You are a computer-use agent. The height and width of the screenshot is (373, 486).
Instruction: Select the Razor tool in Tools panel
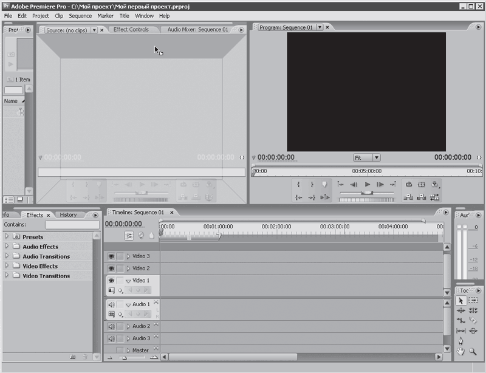[x=473, y=320]
